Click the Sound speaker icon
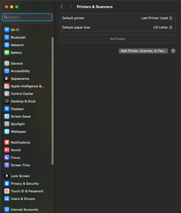Viewport: 181px width, 213px height. coord(7,150)
